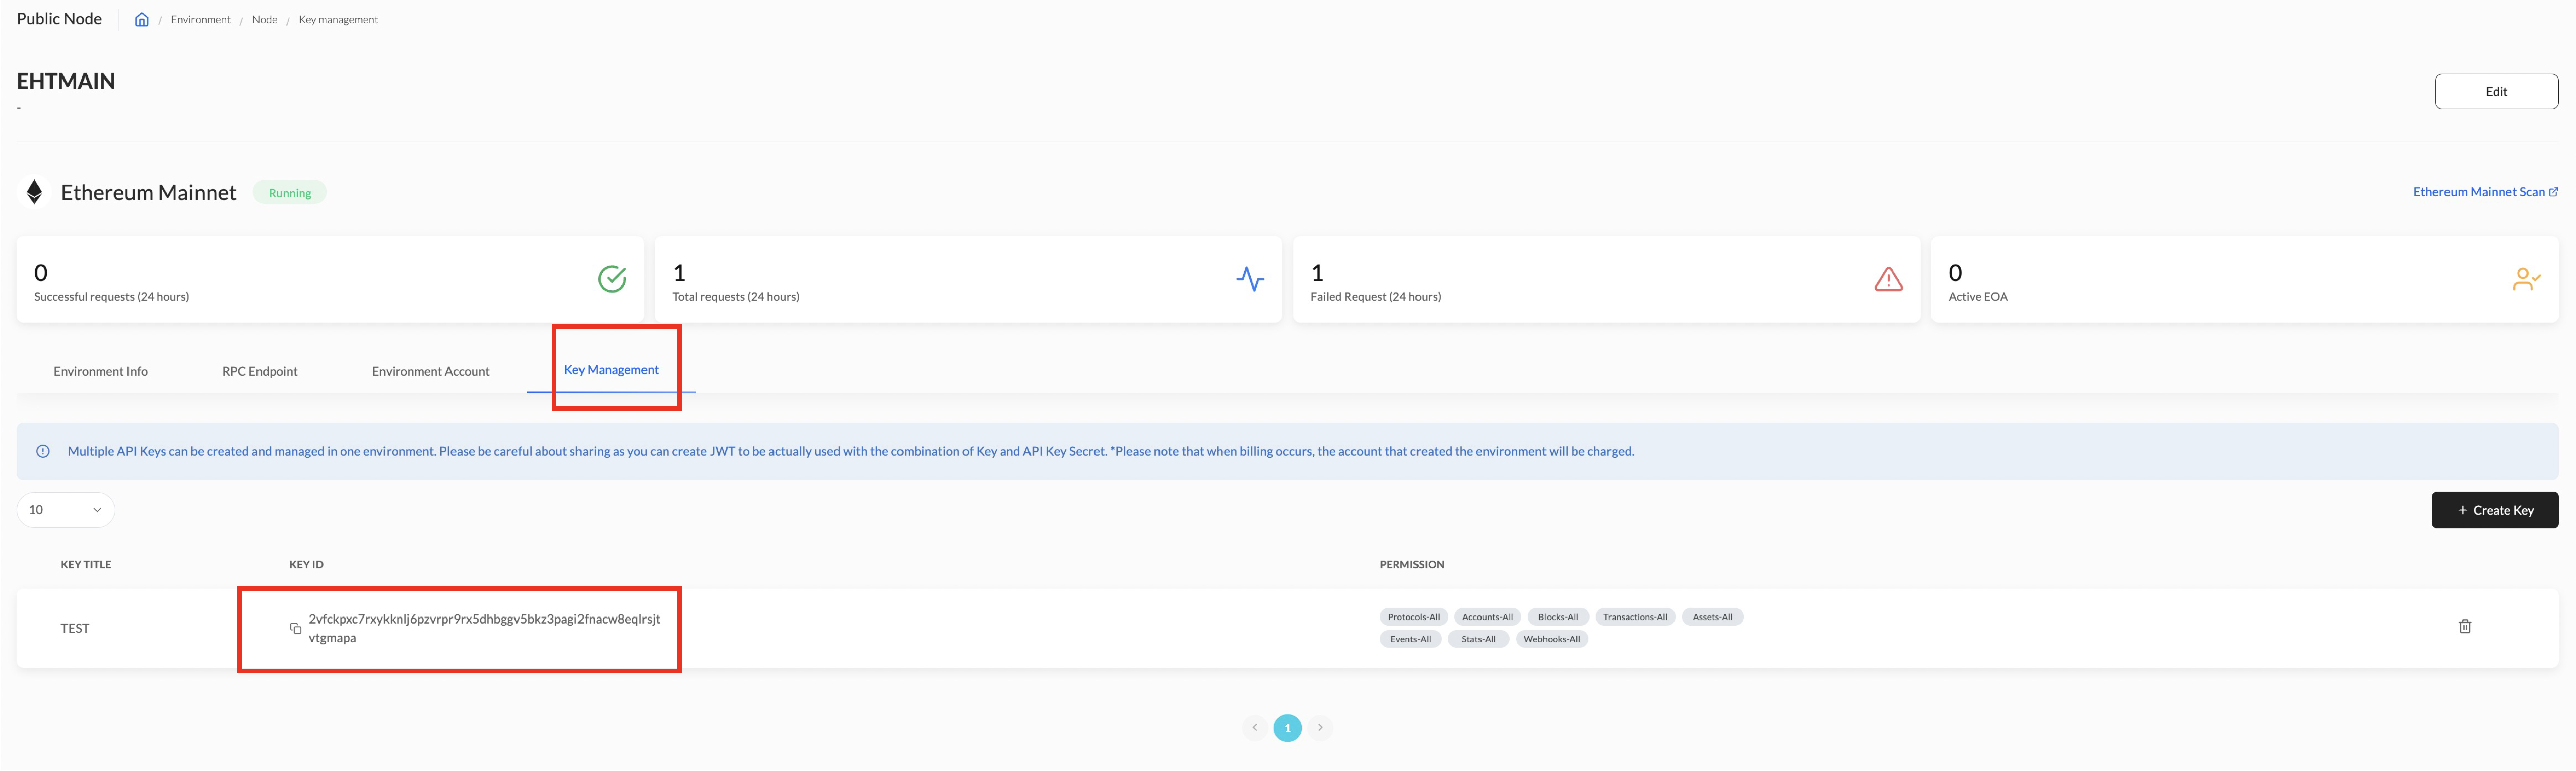Viewport: 2576px width, 771px height.
Task: Copy the TEST key ID
Action: click(295, 628)
